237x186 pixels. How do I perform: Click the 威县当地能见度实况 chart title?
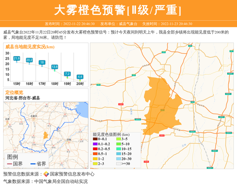(x=30, y=47)
